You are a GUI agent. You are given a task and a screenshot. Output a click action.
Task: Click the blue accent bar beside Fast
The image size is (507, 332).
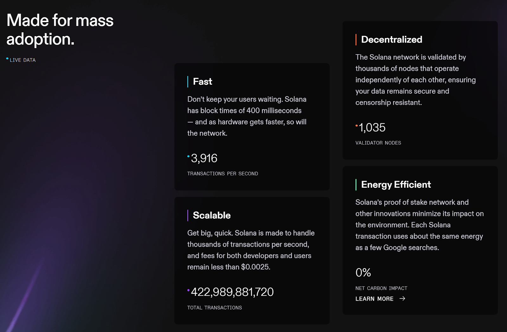pos(188,81)
